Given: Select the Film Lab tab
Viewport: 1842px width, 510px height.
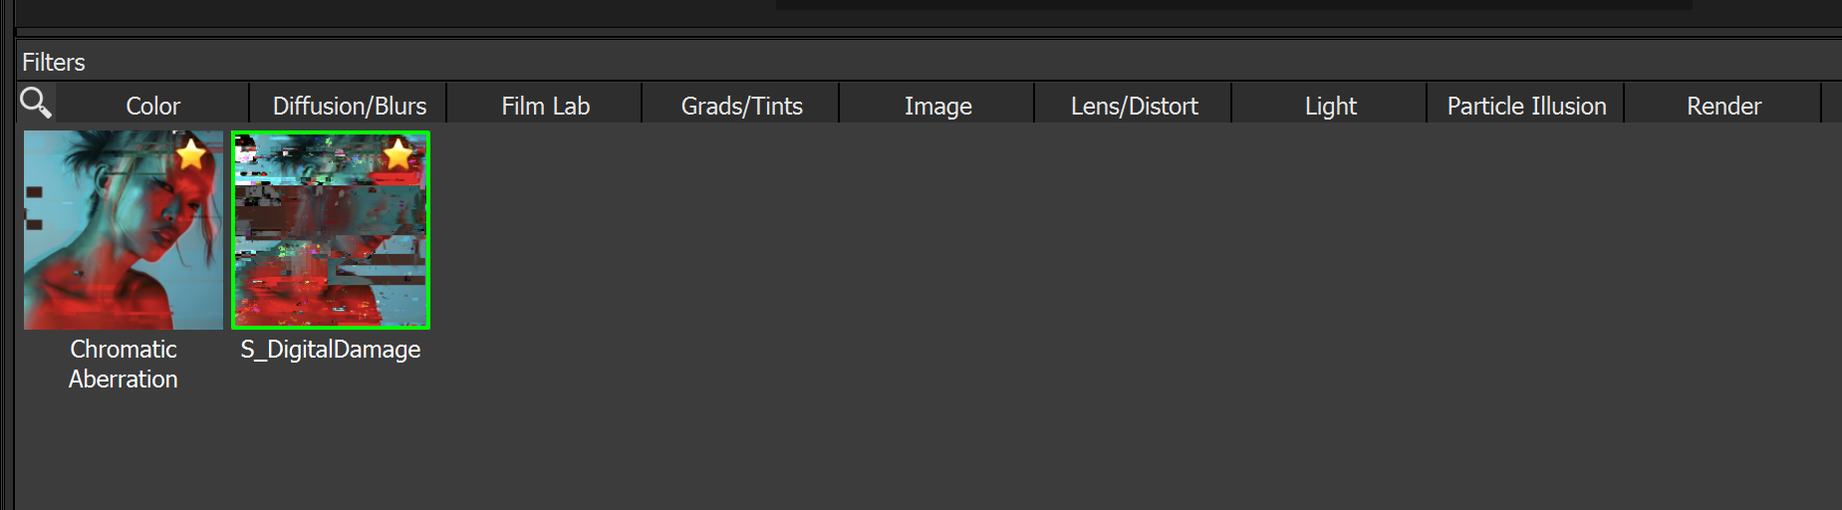Looking at the screenshot, I should point(545,106).
